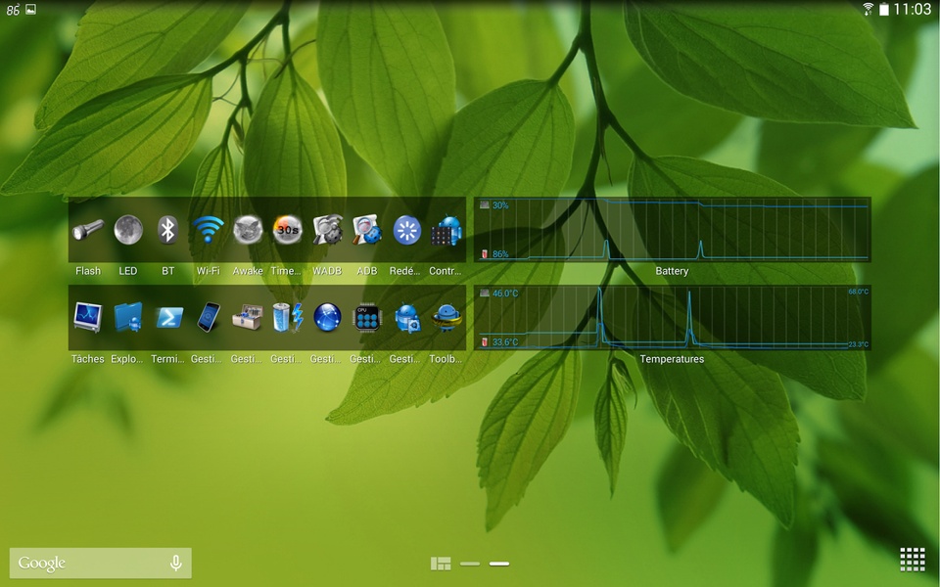Toggle the 30s screen Timeout icon
This screenshot has width=940, height=587.
coord(287,230)
